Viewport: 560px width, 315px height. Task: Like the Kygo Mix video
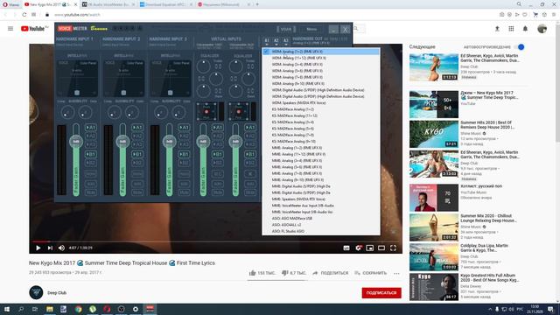(x=262, y=273)
